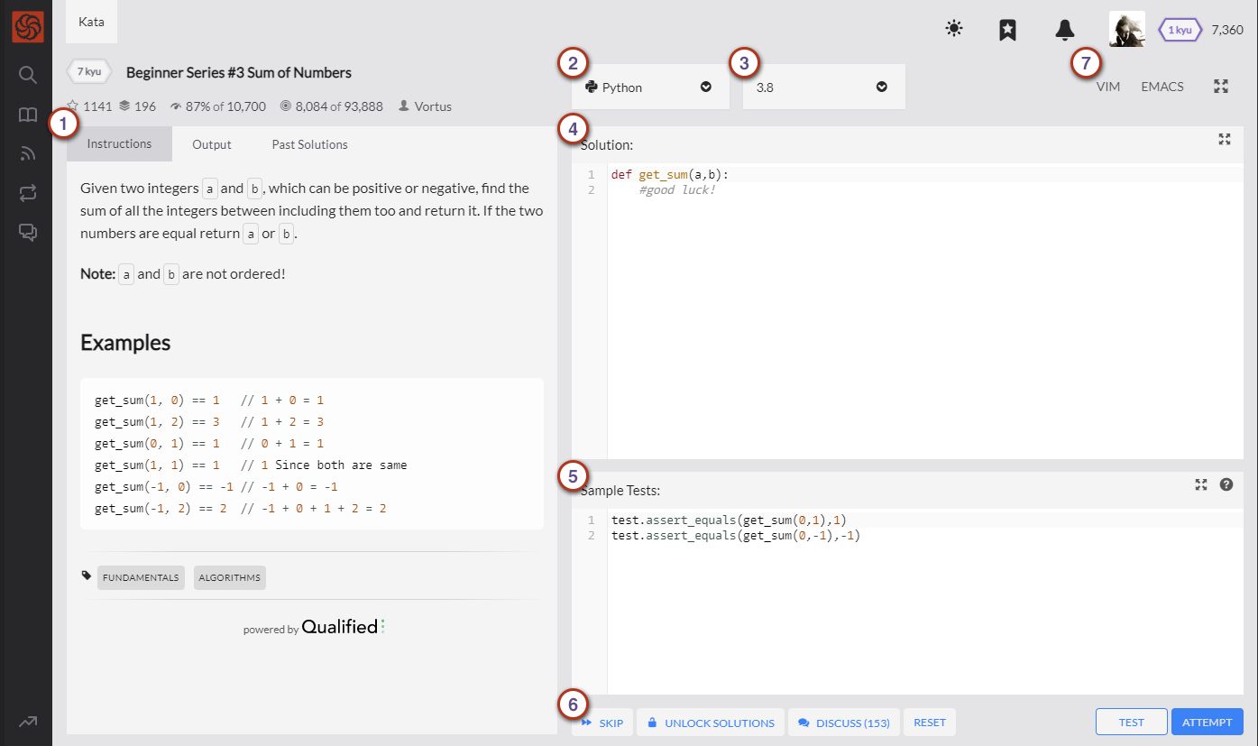Click the RESET button

point(930,723)
